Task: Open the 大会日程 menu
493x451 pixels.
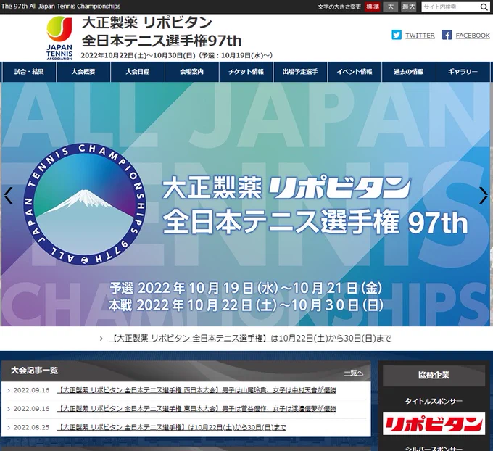Action: (x=138, y=72)
